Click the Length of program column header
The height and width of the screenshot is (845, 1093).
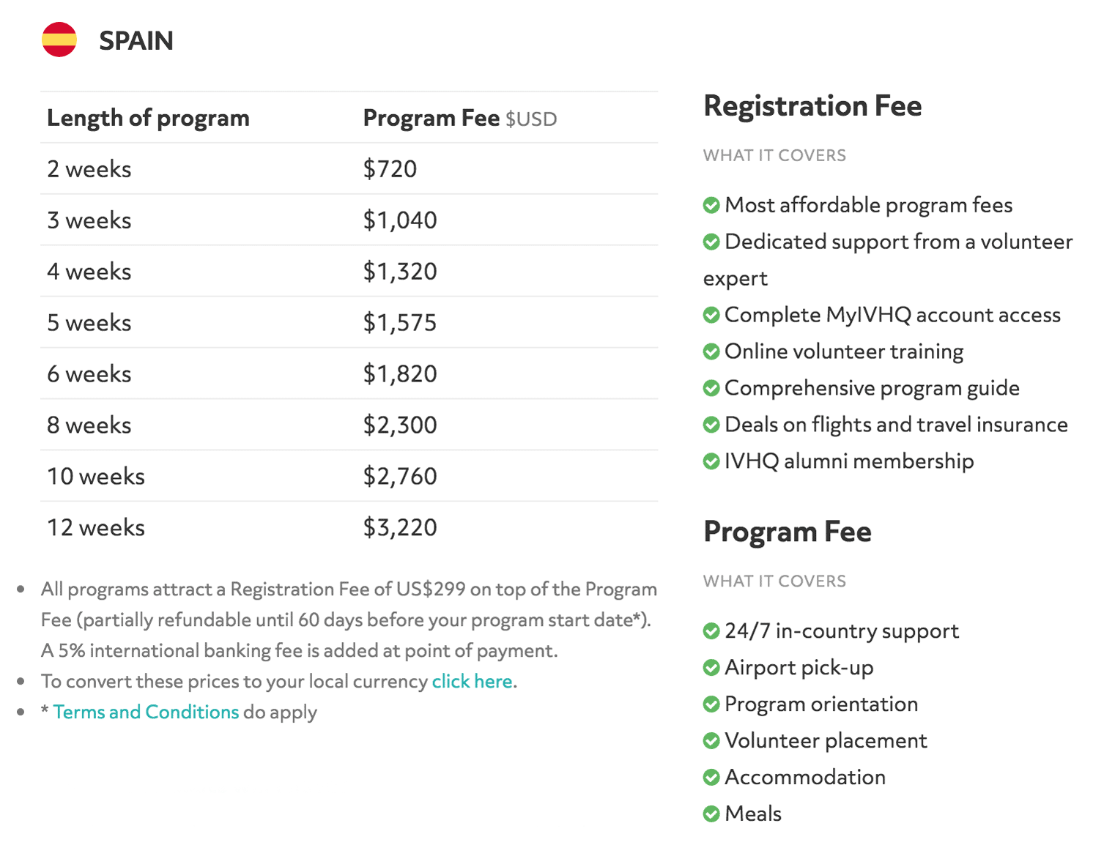click(148, 118)
